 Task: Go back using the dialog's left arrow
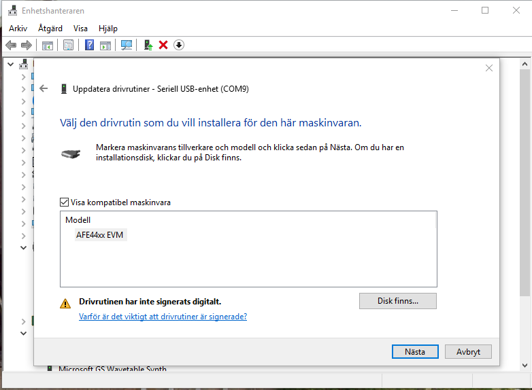44,89
